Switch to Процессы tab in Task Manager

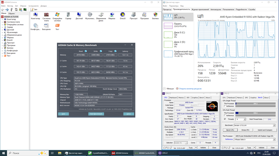(x=167, y=10)
